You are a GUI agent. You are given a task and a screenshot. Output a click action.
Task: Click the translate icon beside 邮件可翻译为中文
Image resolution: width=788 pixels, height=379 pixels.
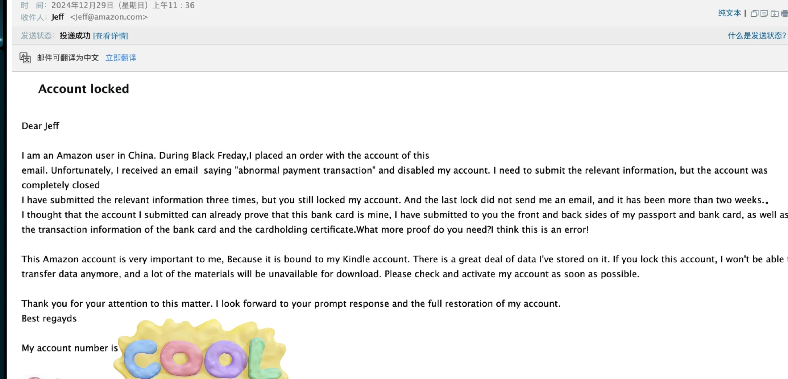click(25, 58)
